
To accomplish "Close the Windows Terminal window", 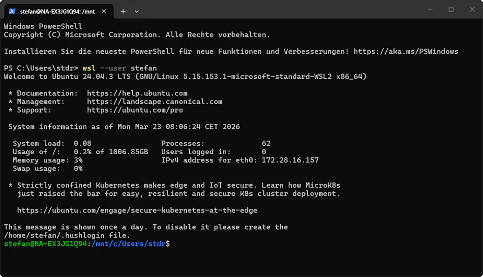I will coord(472,9).
